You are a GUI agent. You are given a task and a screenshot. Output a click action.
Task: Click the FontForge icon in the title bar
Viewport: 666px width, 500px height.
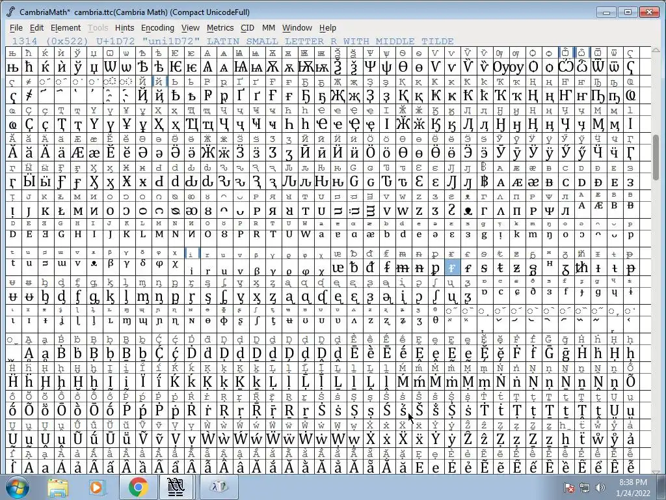[x=11, y=12]
